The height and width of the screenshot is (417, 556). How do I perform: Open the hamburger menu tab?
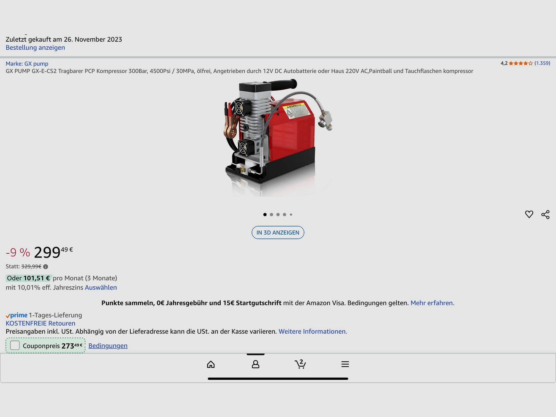click(x=345, y=364)
